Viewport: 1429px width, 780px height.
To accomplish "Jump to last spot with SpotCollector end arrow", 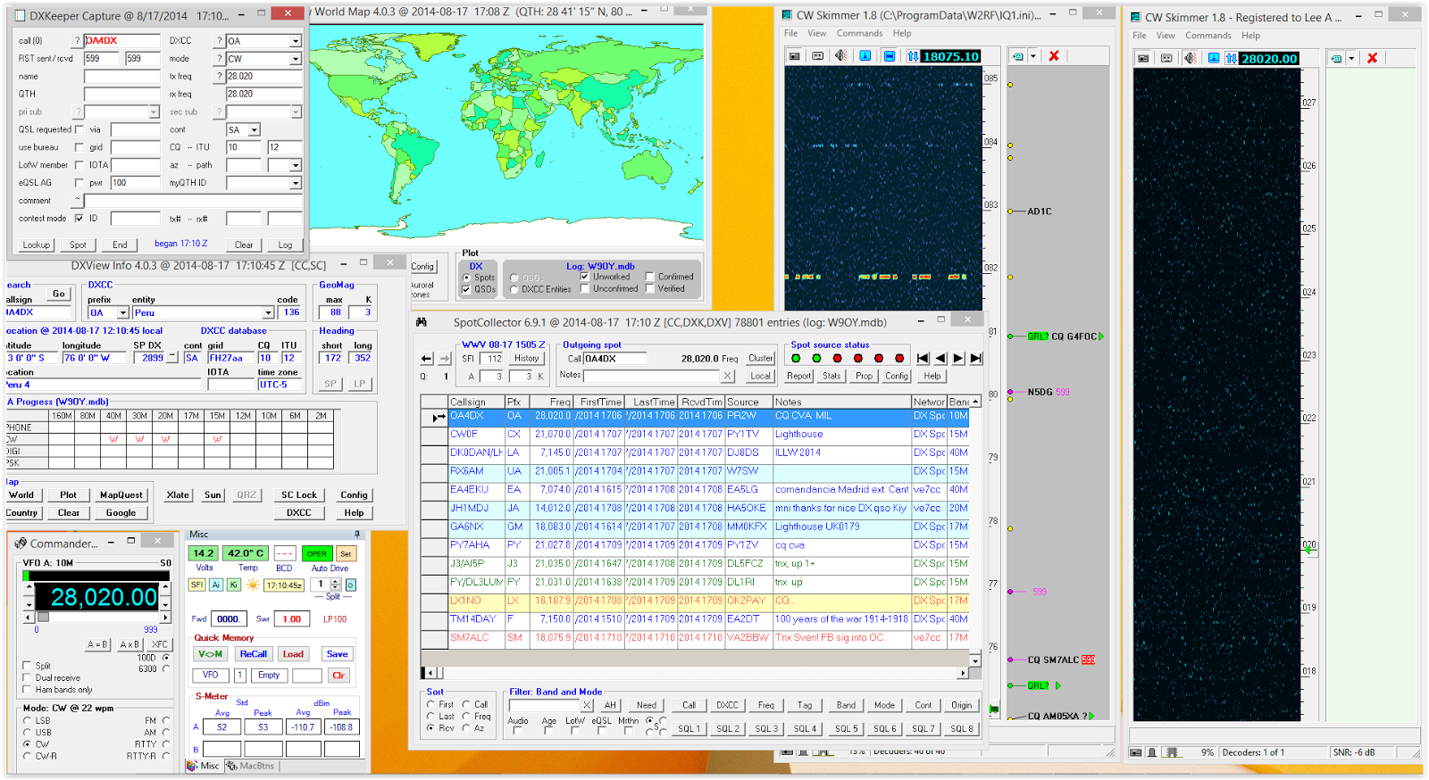I will [x=976, y=358].
